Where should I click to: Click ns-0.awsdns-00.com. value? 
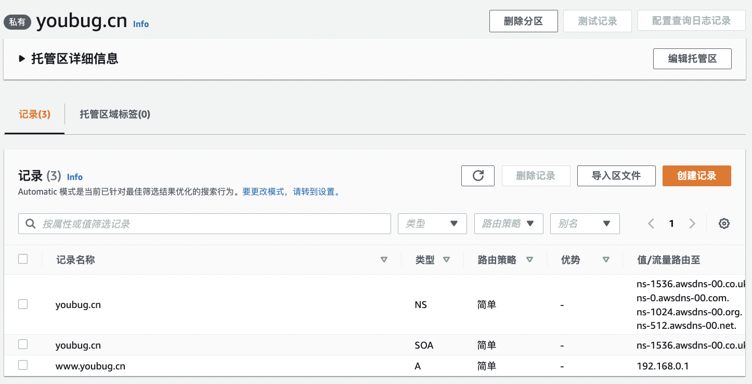(x=683, y=298)
